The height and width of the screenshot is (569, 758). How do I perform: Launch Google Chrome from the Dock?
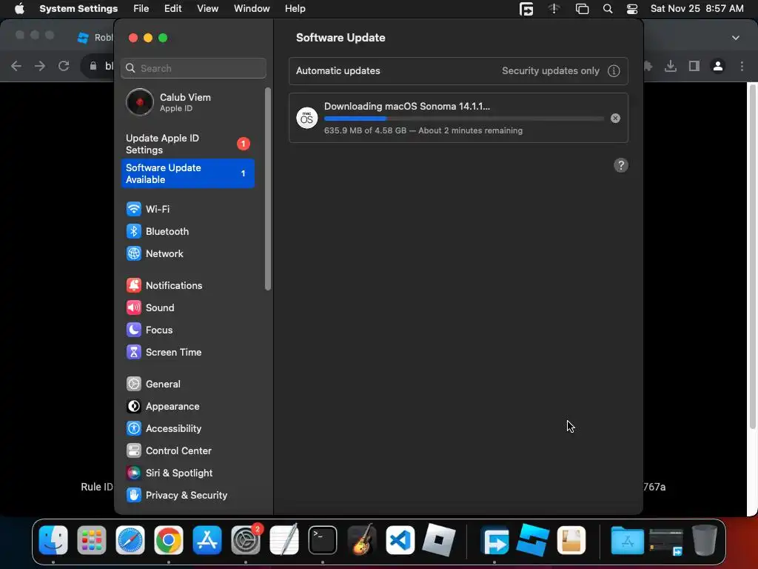[169, 540]
